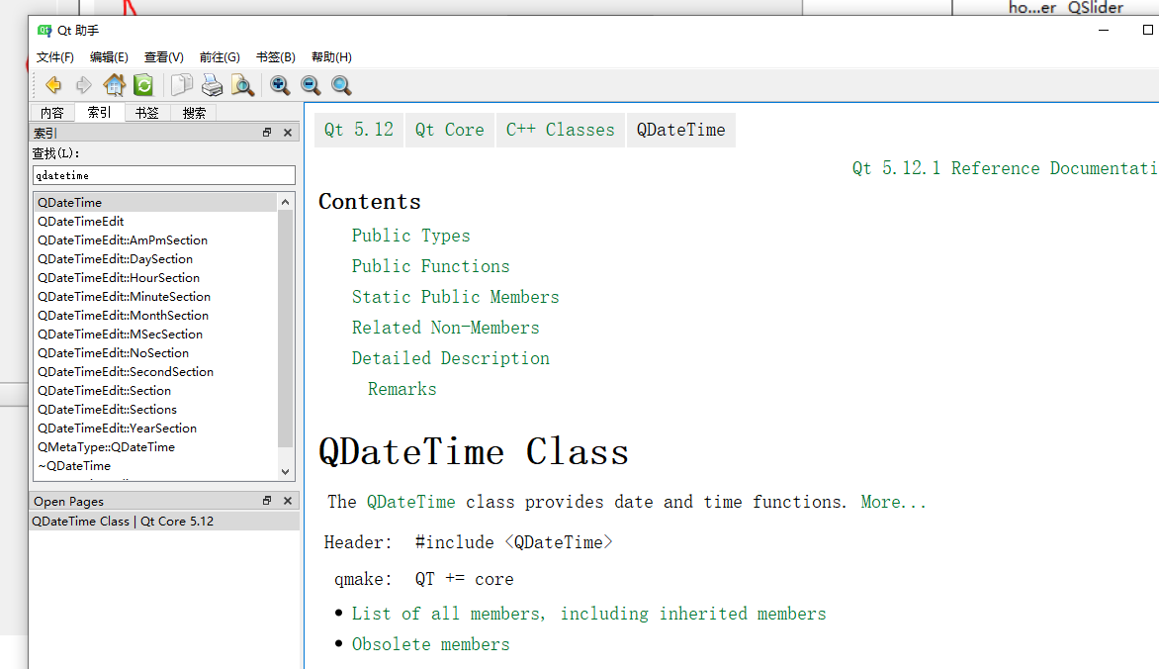The image size is (1159, 669).
Task: Select QDateTimeEdit::AmPmSection index entry
Action: [154, 239]
